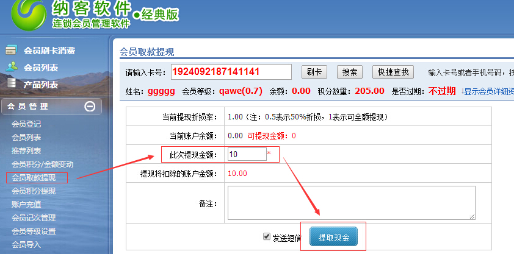Click the 提取现金 button

[333, 237]
